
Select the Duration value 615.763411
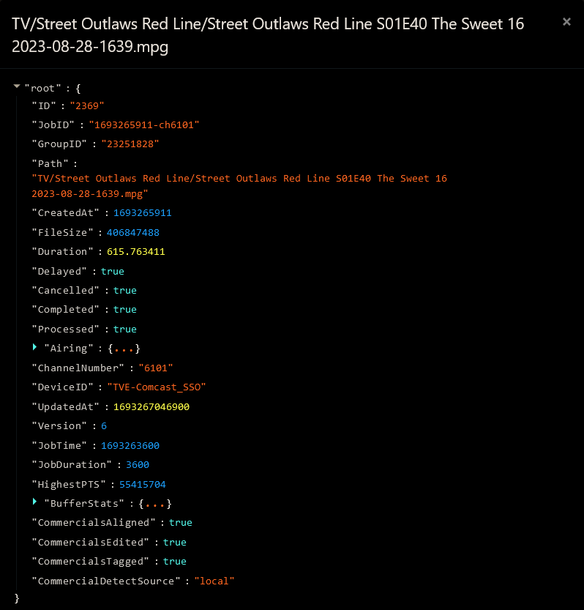tap(135, 252)
